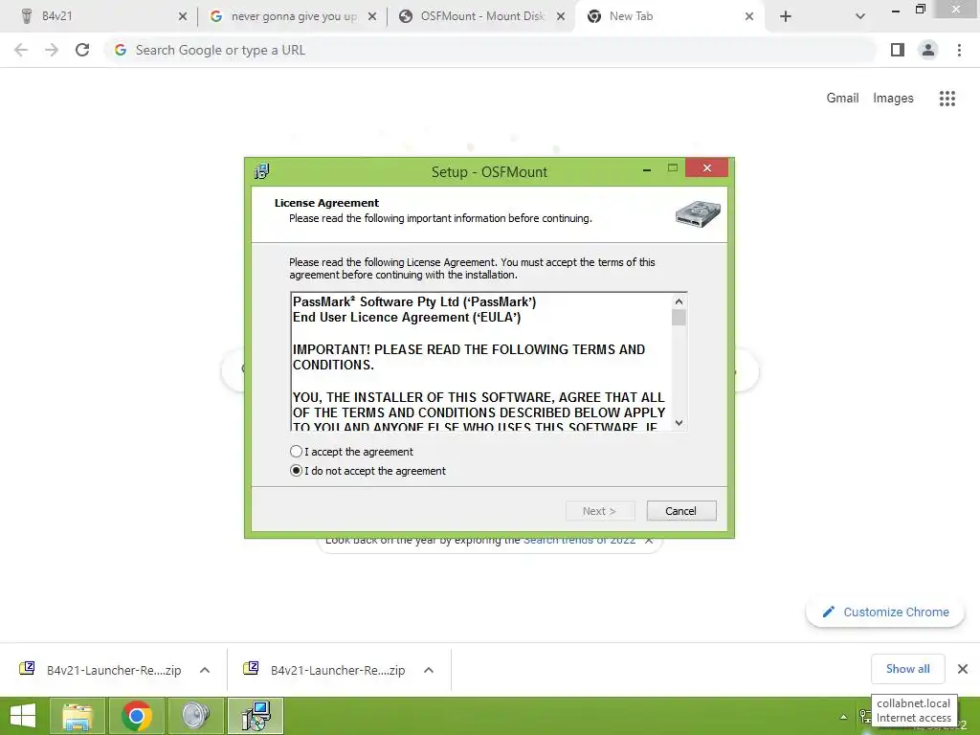Click the disabled Next > button

[x=600, y=511]
